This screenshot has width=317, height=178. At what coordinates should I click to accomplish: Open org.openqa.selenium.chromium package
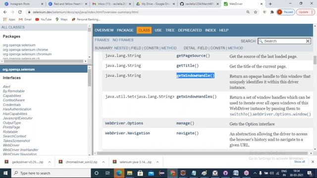pyautogui.click(x=27, y=54)
